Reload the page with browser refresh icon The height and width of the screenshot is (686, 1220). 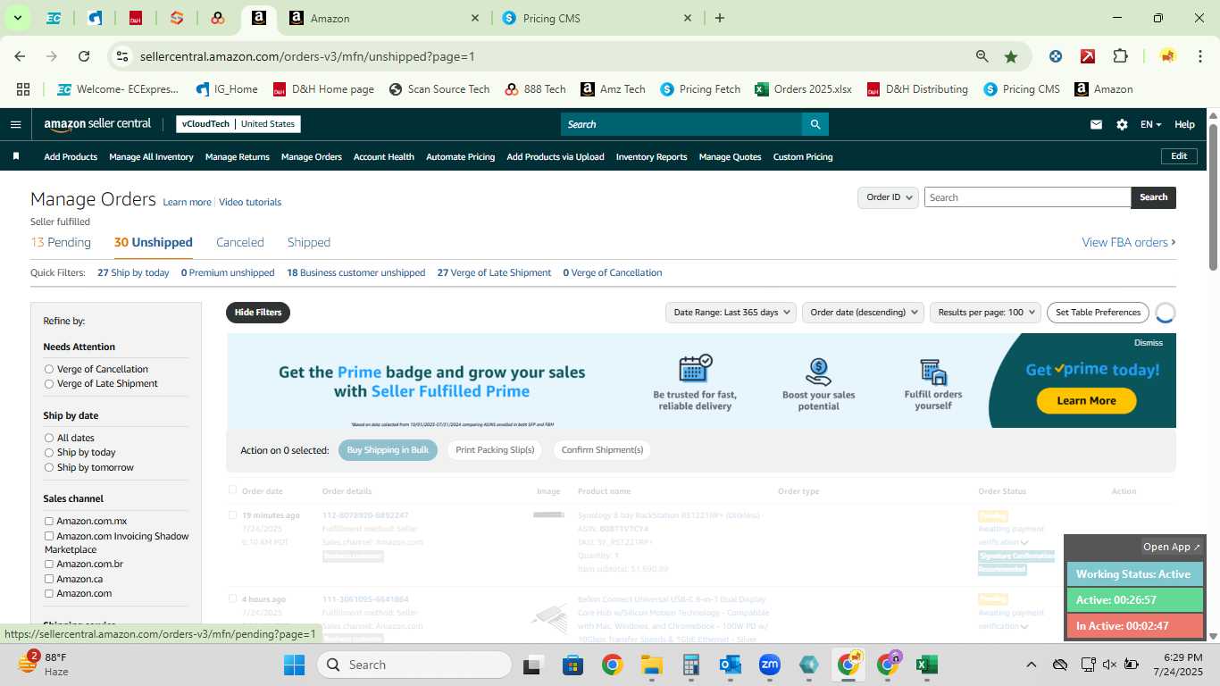point(84,56)
